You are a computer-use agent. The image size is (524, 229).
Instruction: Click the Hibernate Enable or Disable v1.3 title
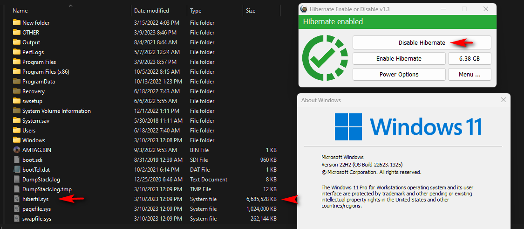point(349,9)
